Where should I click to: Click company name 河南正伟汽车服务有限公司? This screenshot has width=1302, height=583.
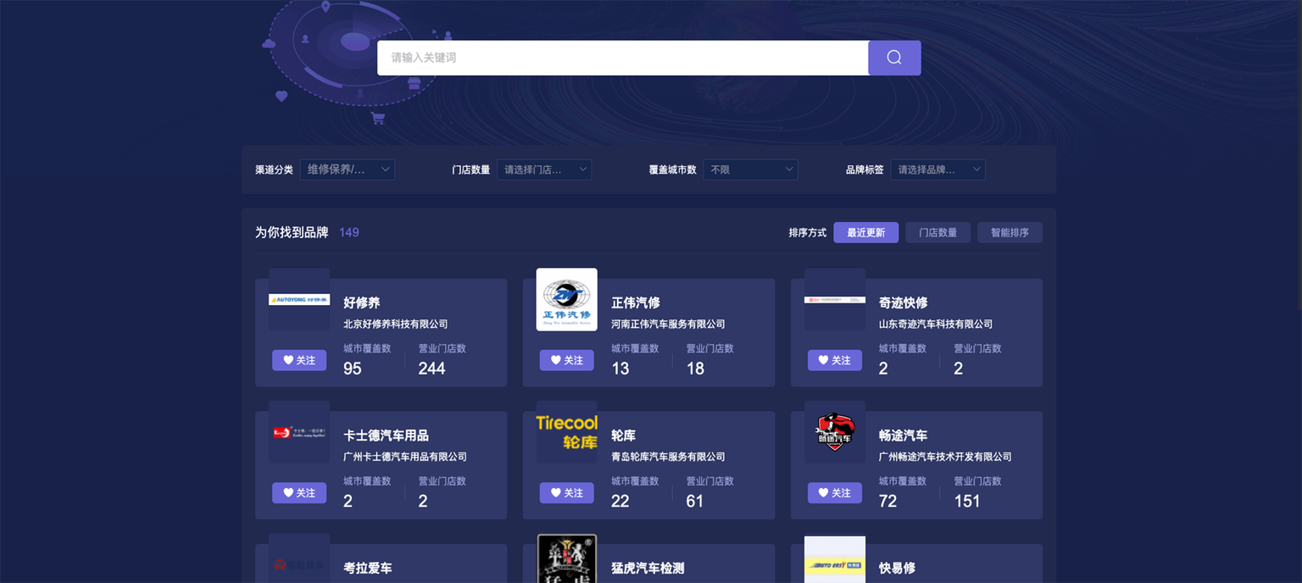[x=668, y=324]
